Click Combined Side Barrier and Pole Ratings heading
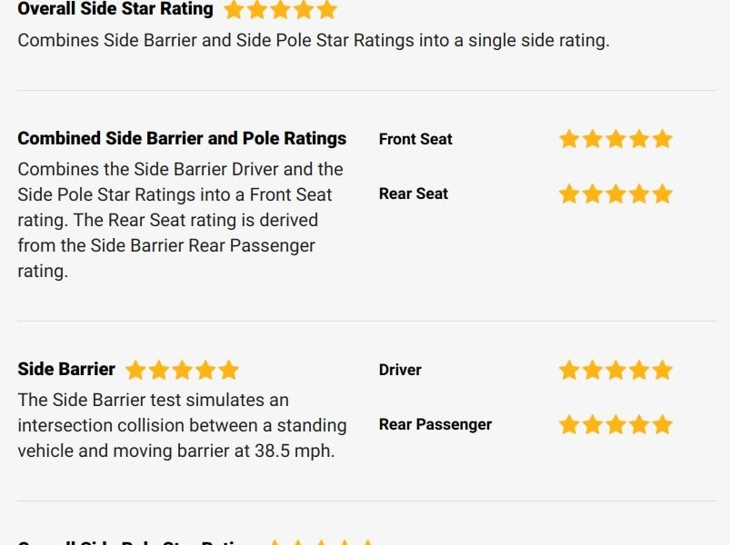The image size is (730, 545). tap(182, 139)
